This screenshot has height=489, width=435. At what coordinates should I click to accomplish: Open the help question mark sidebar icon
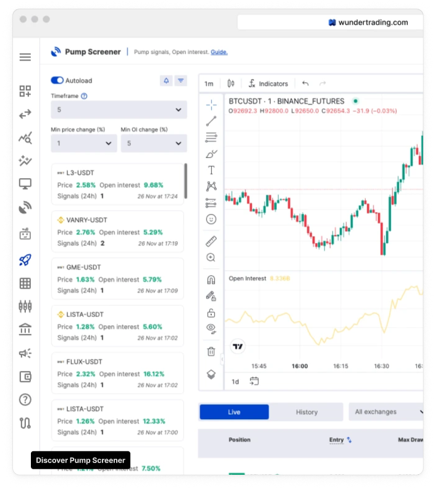(x=25, y=399)
